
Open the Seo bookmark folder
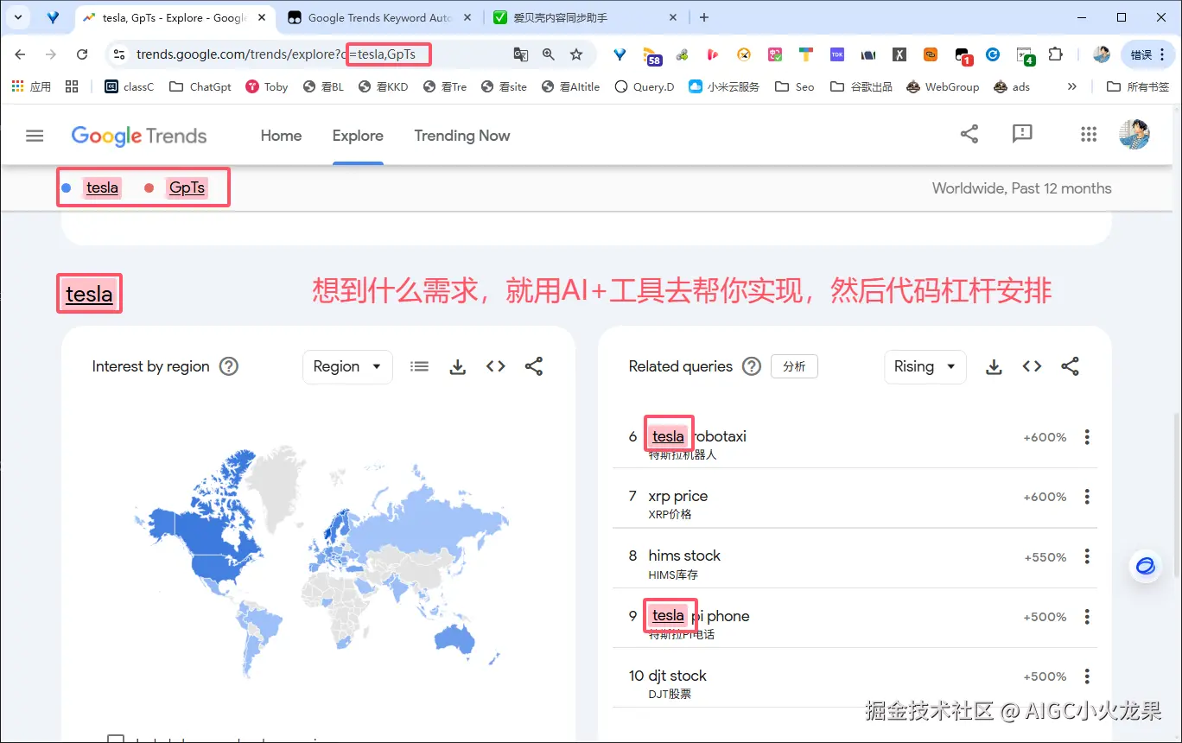coord(795,86)
